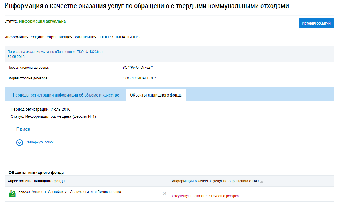Screen dimensions: 339x209
Task: Click the Поиск section heading
Action: (x=23, y=129)
